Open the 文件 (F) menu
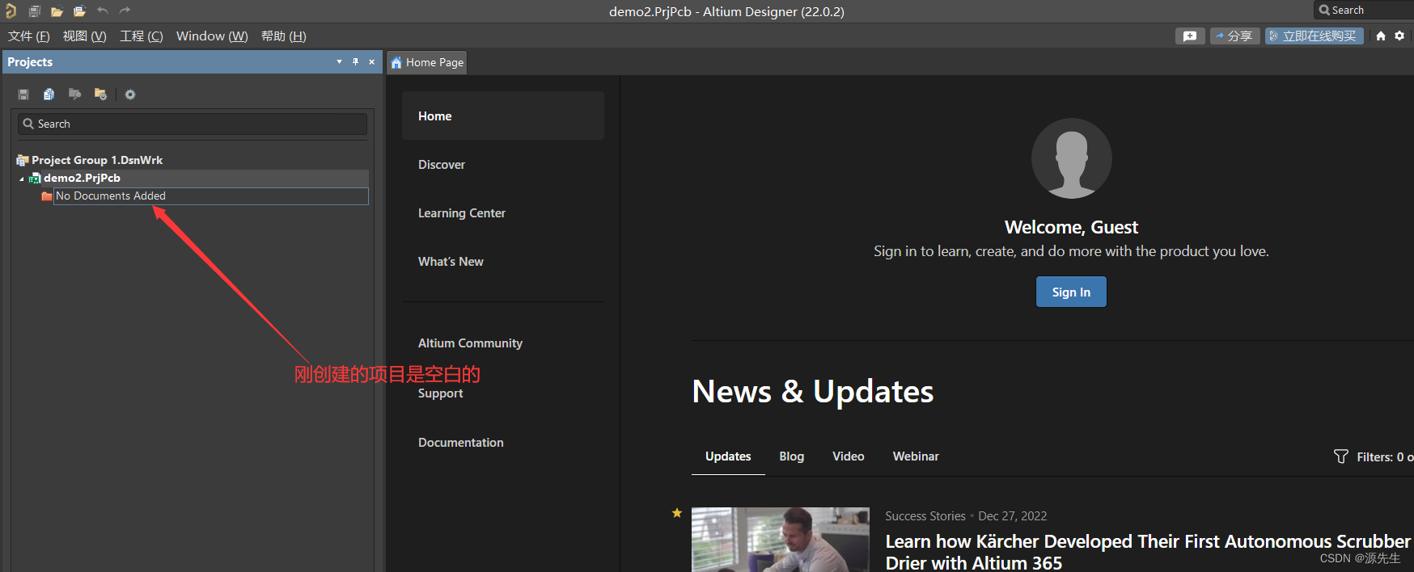 29,36
